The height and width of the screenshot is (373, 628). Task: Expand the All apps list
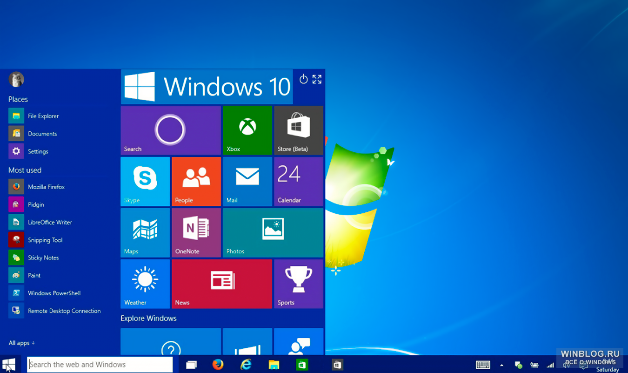click(x=22, y=343)
